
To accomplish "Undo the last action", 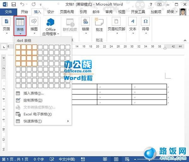I will pyautogui.click(x=22, y=4).
